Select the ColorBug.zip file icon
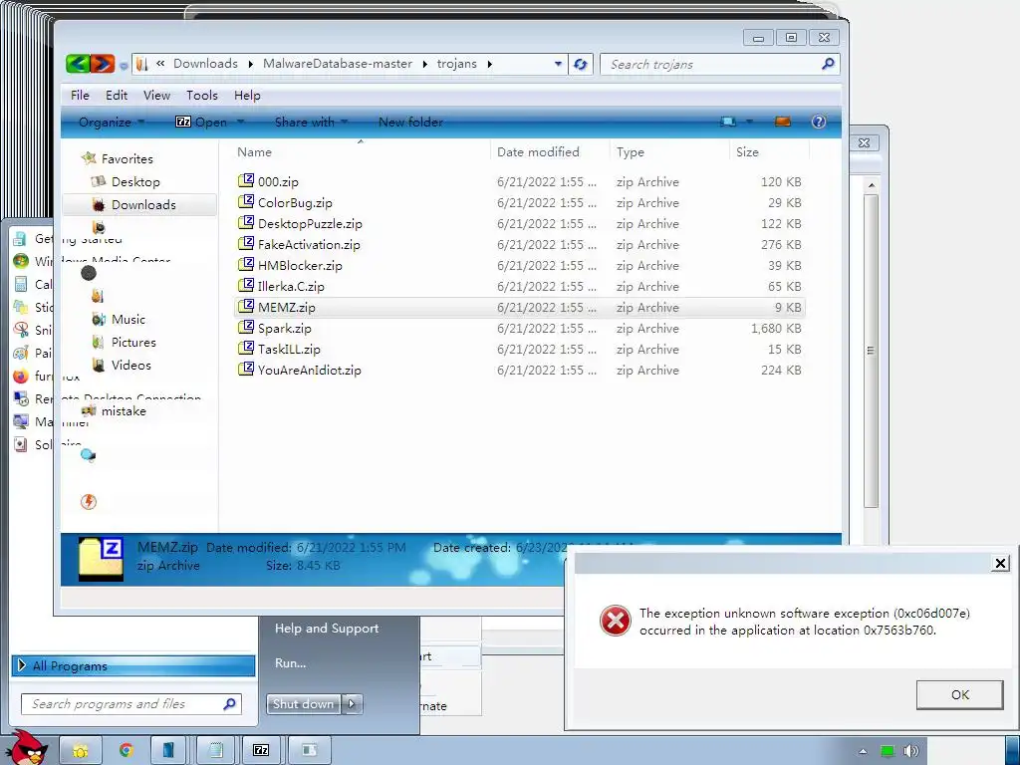 pos(246,201)
